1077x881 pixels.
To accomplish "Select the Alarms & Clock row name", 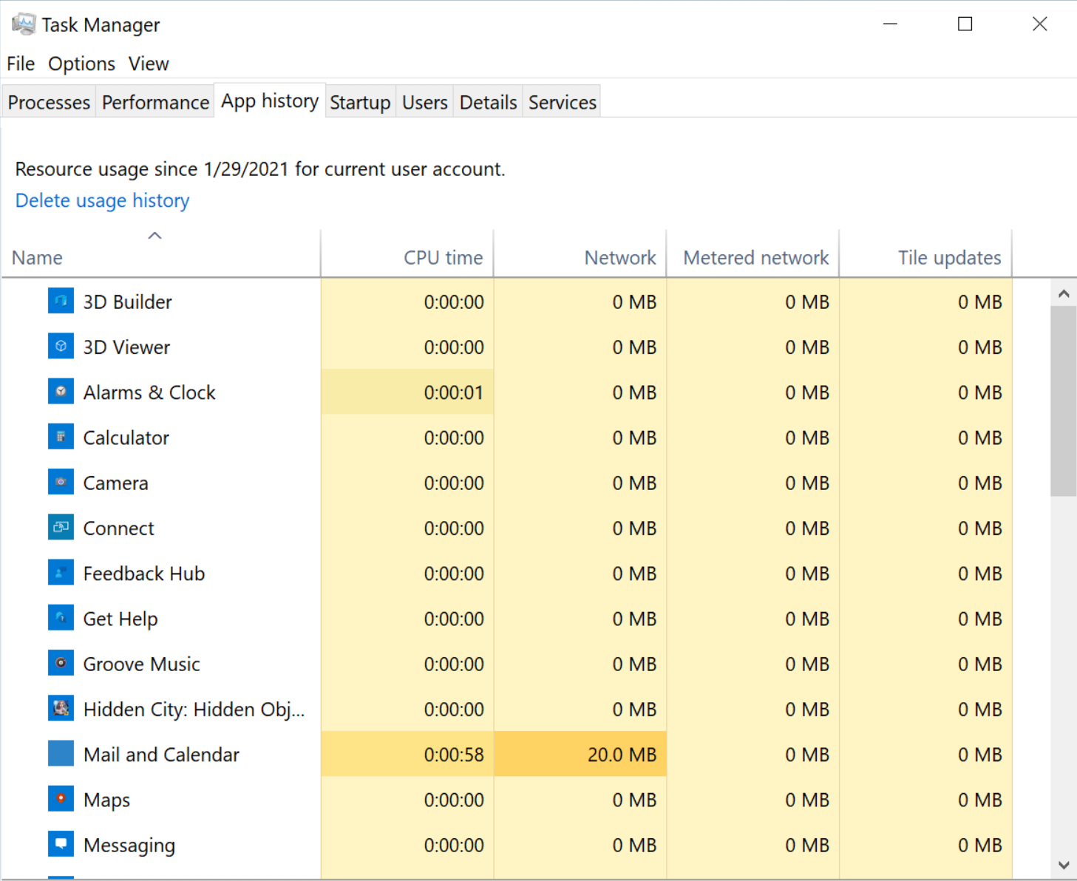I will tap(149, 392).
